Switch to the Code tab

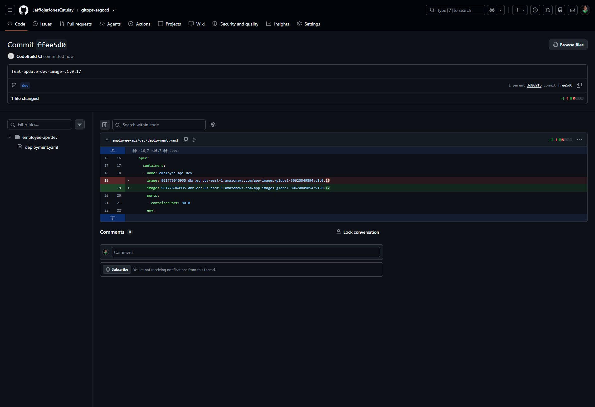pyautogui.click(x=16, y=24)
